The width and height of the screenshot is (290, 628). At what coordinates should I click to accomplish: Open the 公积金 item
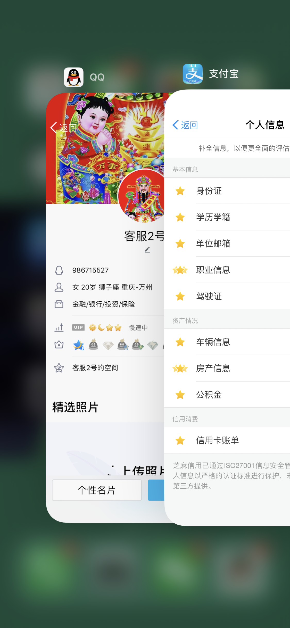pyautogui.click(x=227, y=394)
